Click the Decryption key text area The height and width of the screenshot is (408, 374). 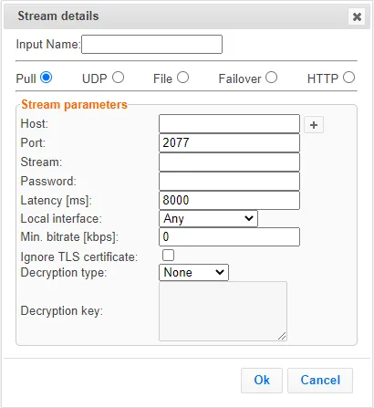(223, 311)
